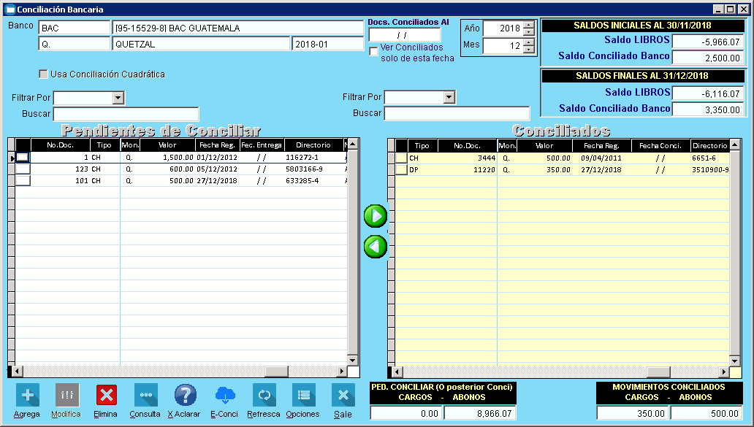Open the Consulta icon button
The image size is (754, 427).
145,395
